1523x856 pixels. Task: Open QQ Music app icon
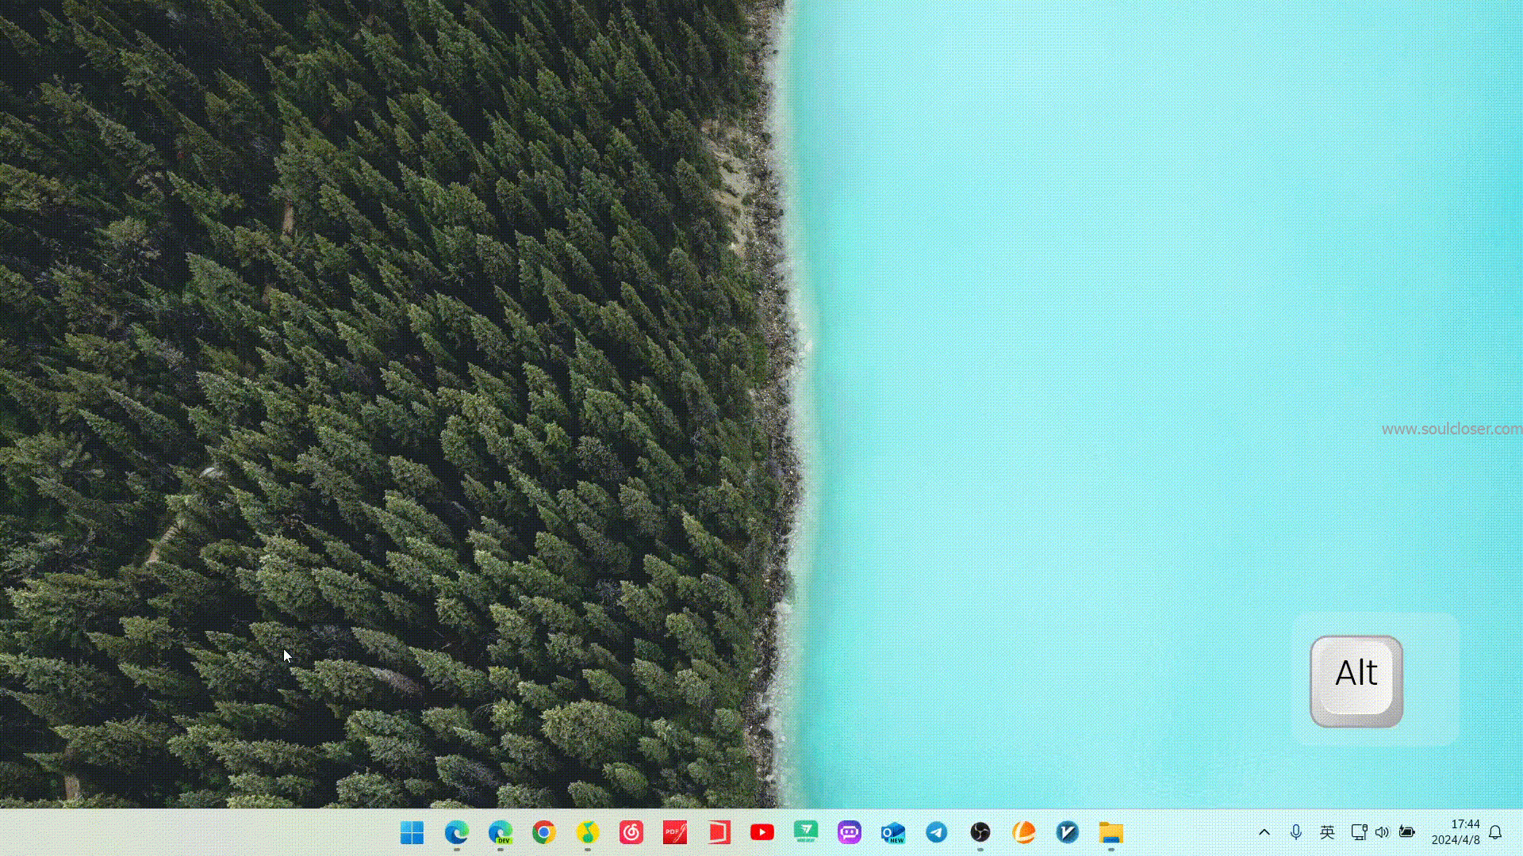tap(587, 832)
